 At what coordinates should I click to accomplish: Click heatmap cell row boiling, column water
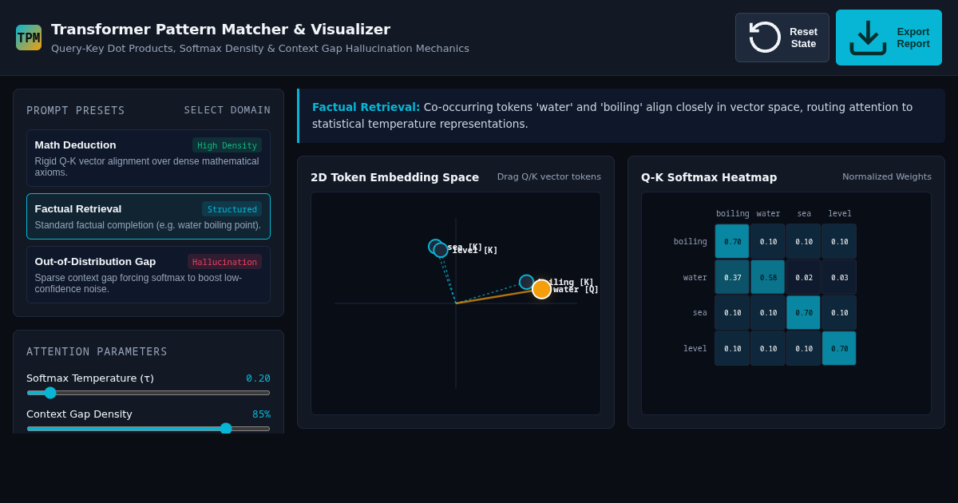[x=768, y=241]
